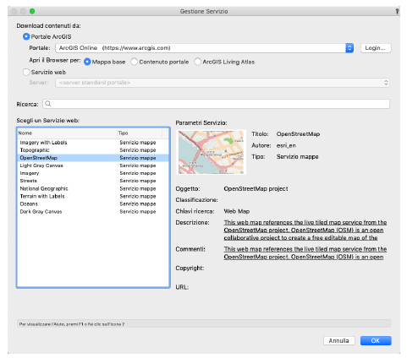The image size is (407, 358).
Task: Select the Dark Gray Canvas service
Action: [x=93, y=211]
